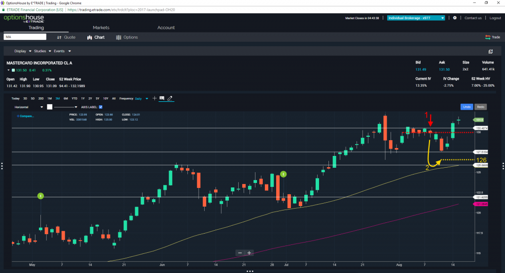The image size is (505, 273).
Task: Set chart range to 2Y
Action: click(90, 98)
